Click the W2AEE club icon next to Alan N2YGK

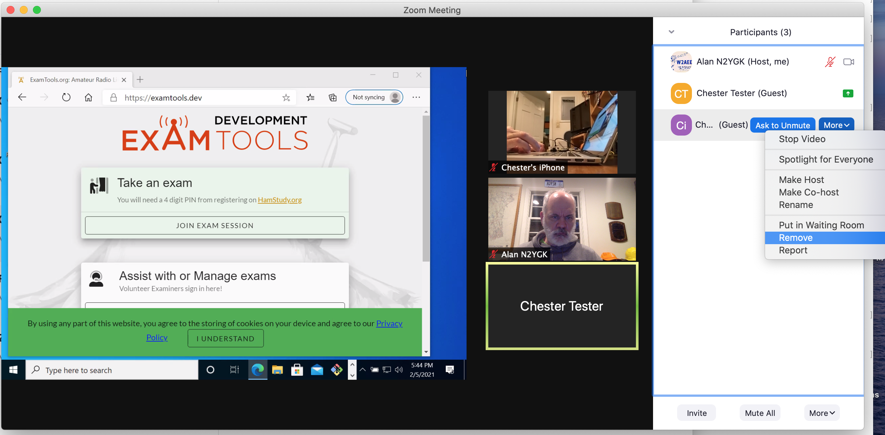(x=680, y=62)
